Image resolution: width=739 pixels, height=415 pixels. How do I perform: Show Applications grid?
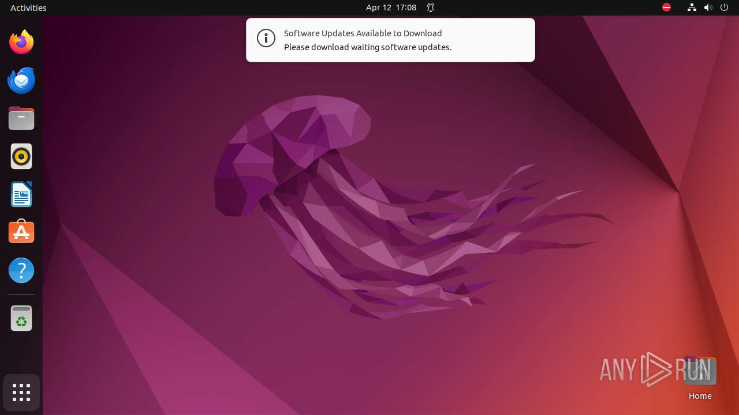tap(21, 393)
